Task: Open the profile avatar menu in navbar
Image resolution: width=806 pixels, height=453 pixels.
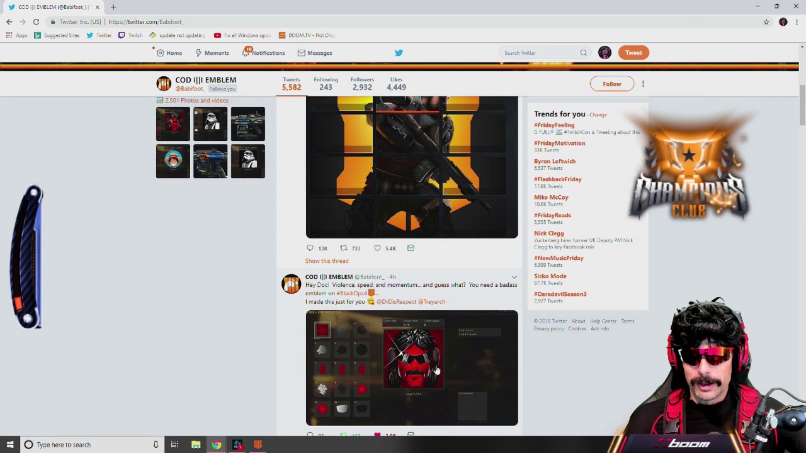Action: pyautogui.click(x=604, y=53)
